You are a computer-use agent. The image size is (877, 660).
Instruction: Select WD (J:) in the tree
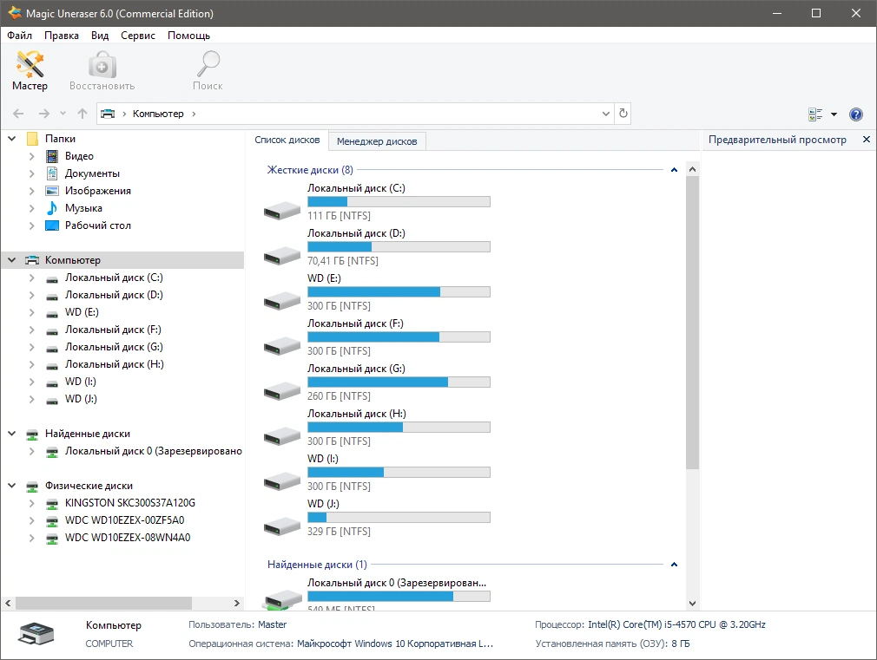[81, 399]
